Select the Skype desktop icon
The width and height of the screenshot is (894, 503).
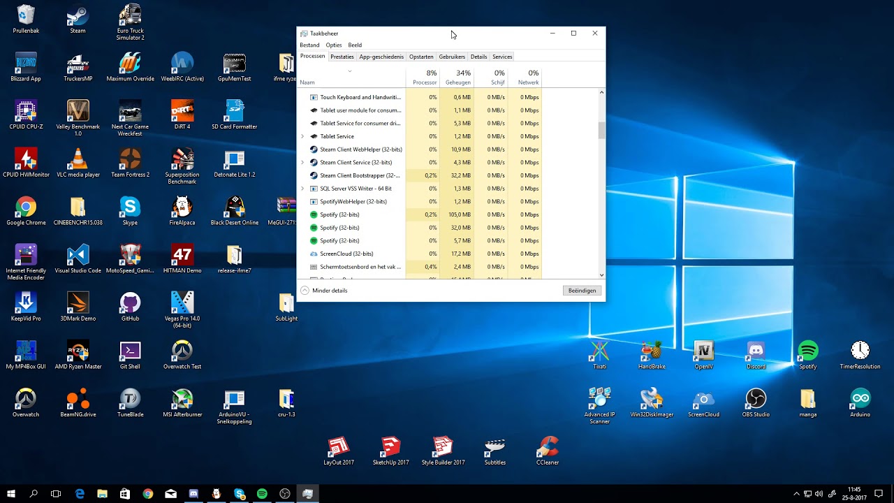click(130, 211)
